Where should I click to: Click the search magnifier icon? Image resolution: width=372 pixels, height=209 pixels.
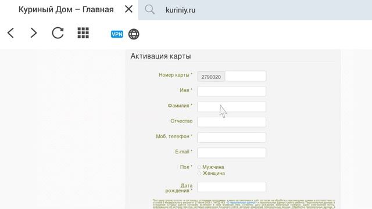(150, 10)
